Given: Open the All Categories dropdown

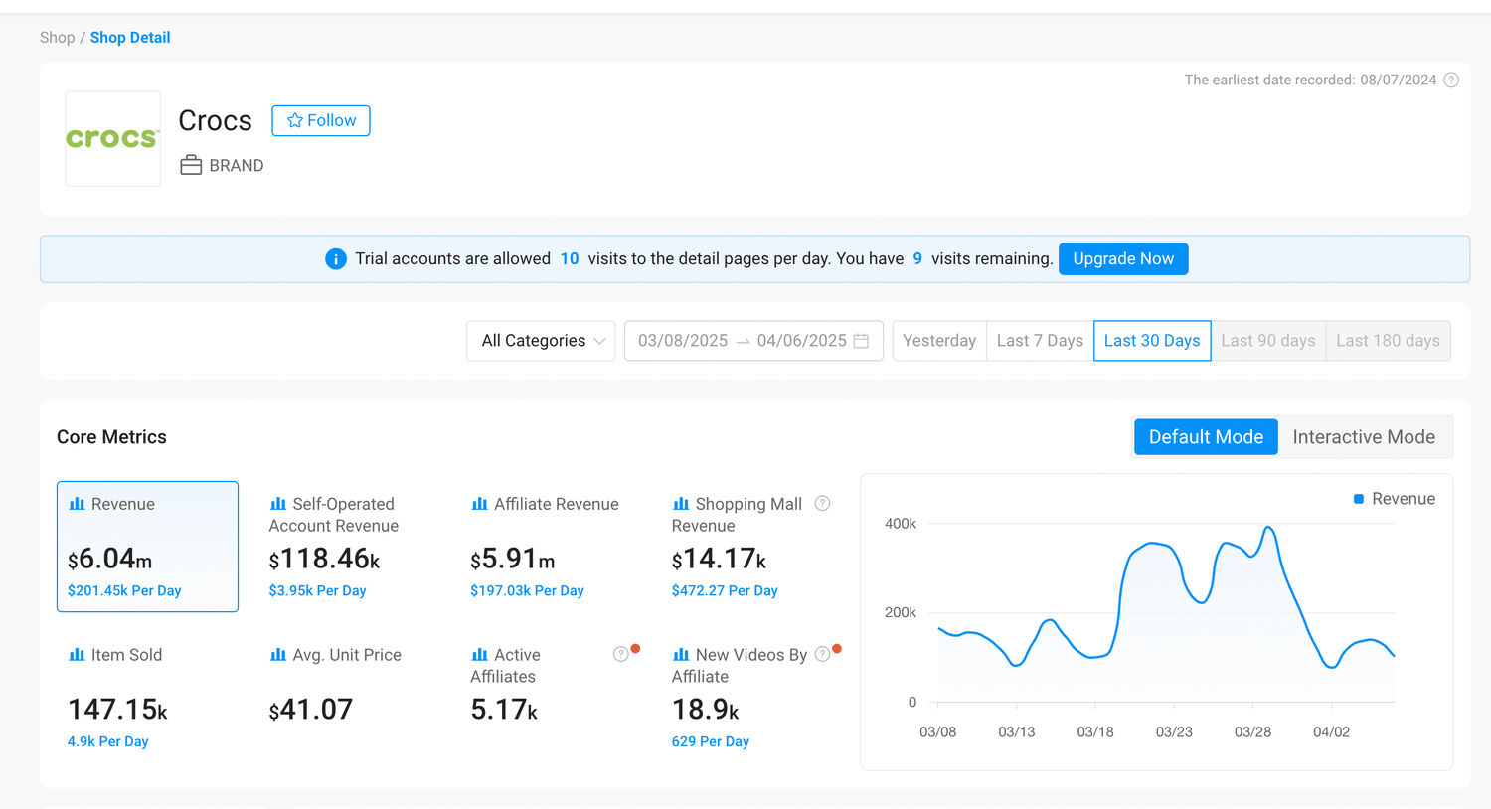Looking at the screenshot, I should coord(541,341).
